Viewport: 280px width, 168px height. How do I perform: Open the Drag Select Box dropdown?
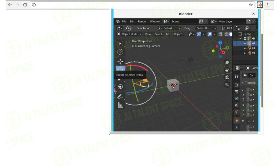click(x=206, y=28)
